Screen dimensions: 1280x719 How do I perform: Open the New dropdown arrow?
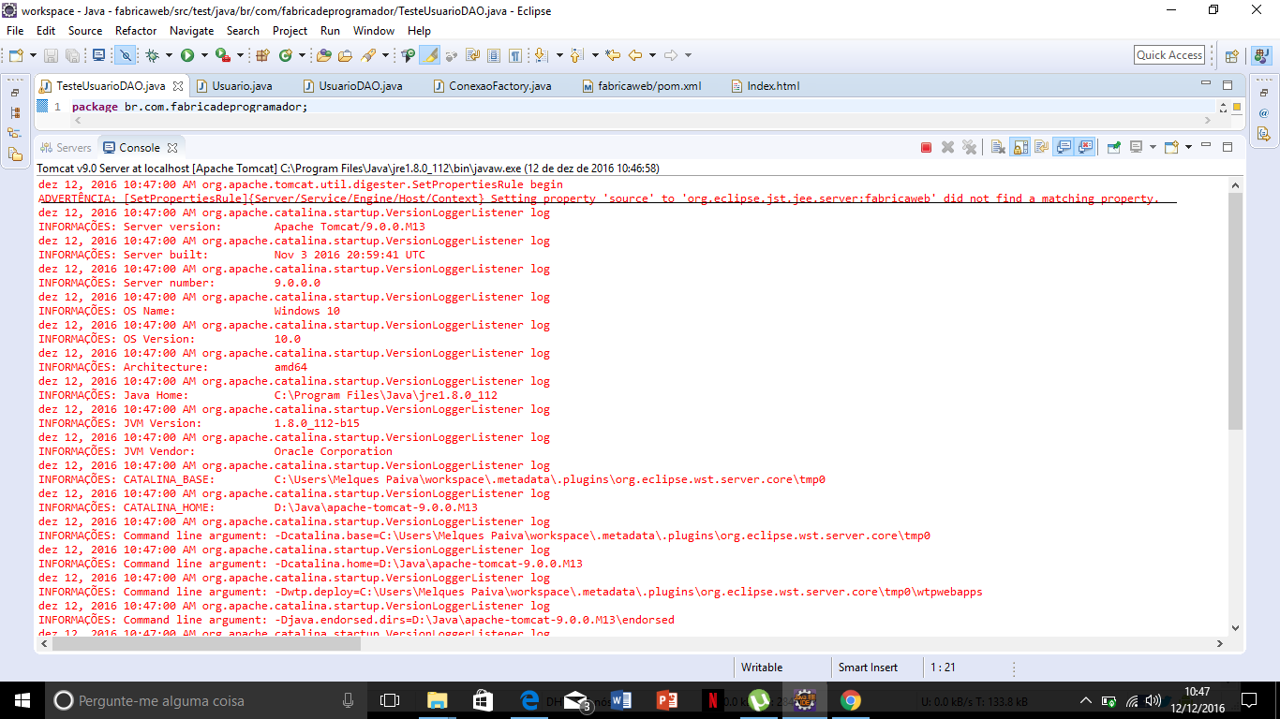click(34, 55)
